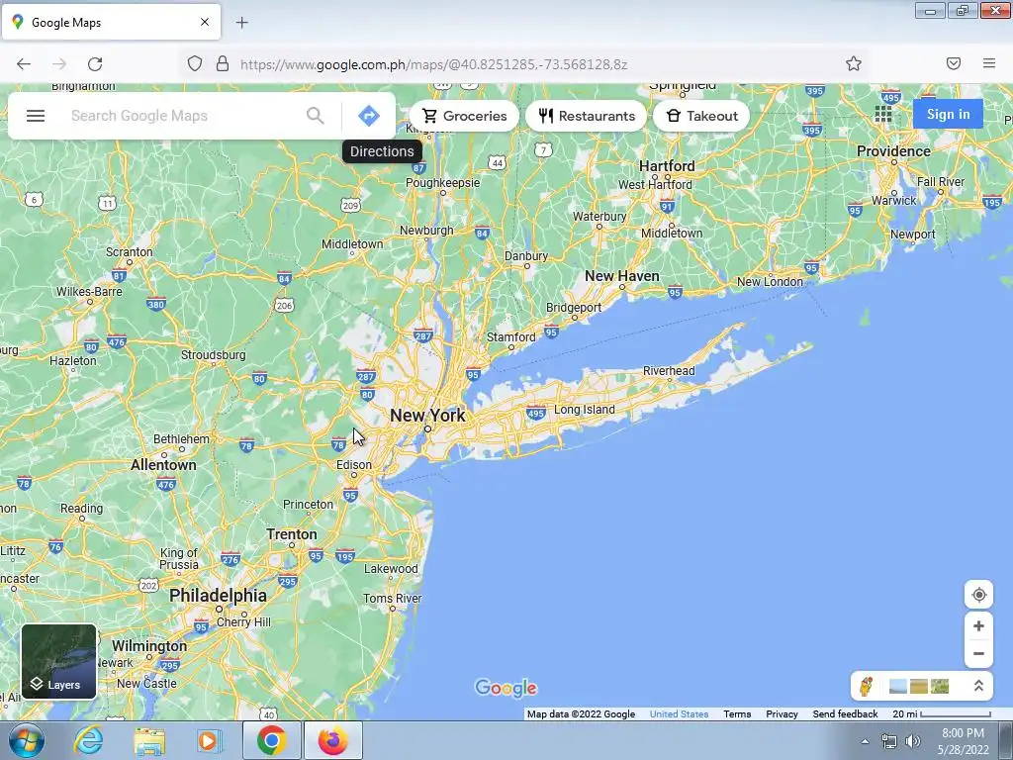Open Windows Media Player from taskbar
Image resolution: width=1013 pixels, height=760 pixels.
click(x=210, y=740)
